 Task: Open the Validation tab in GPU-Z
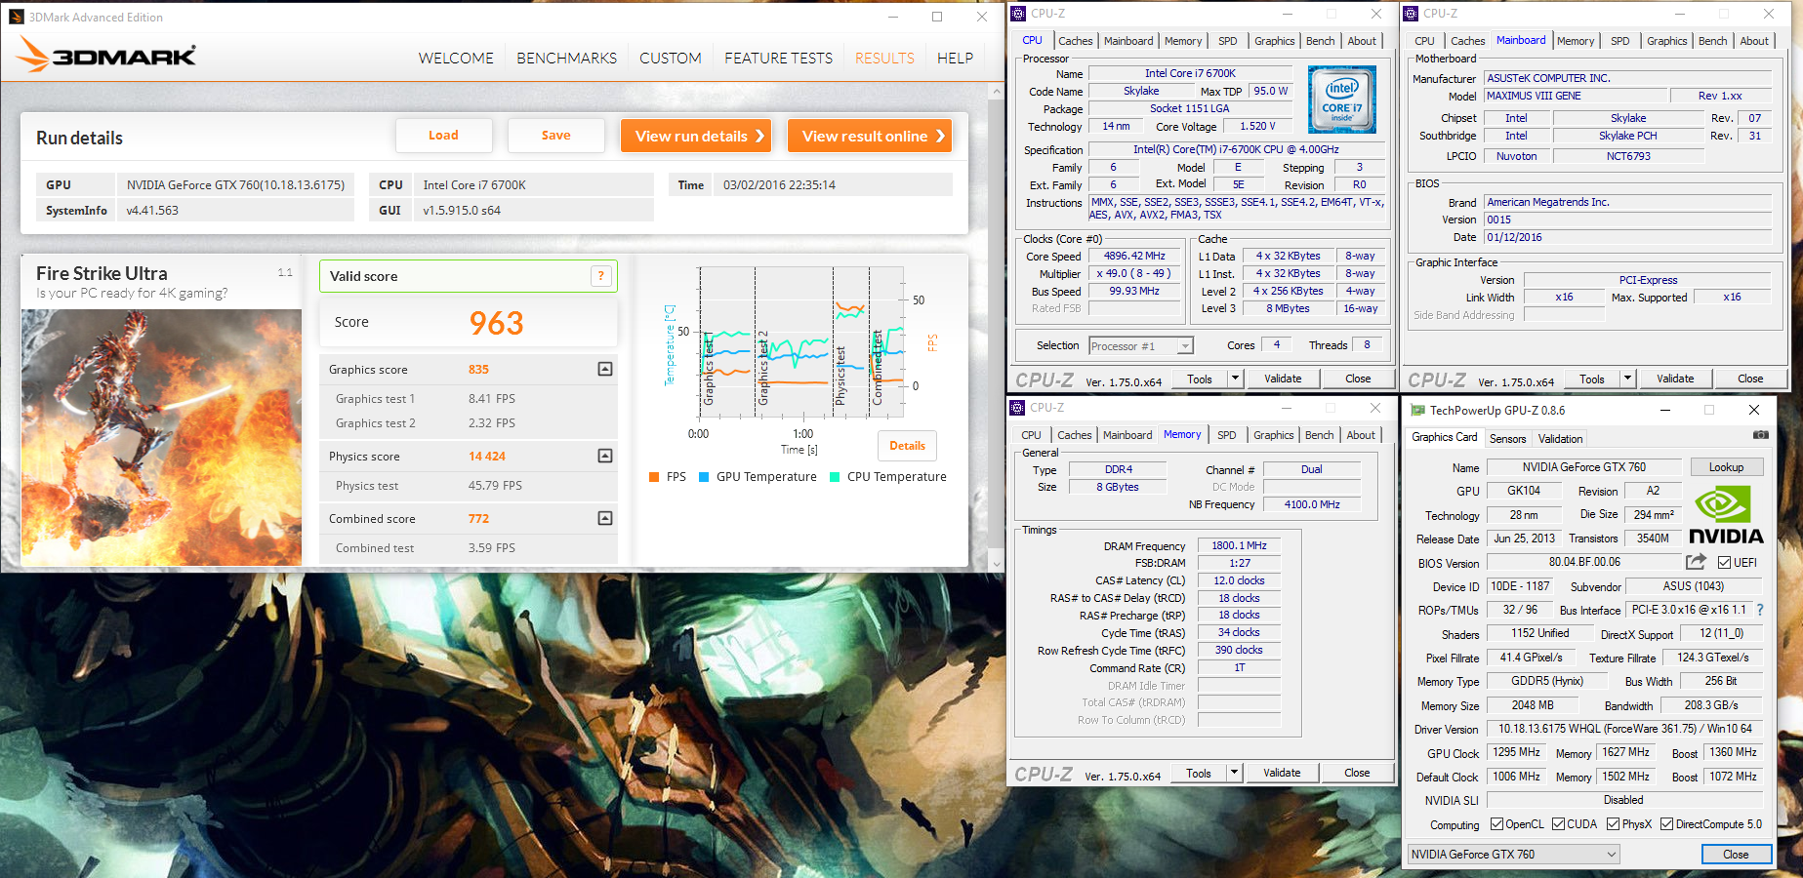(1560, 439)
